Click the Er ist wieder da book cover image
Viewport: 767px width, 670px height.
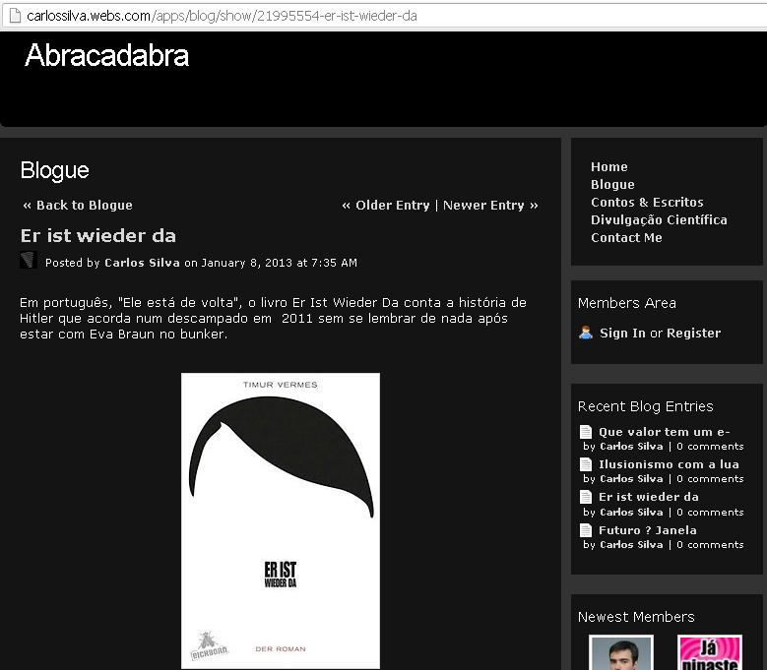pos(281,520)
